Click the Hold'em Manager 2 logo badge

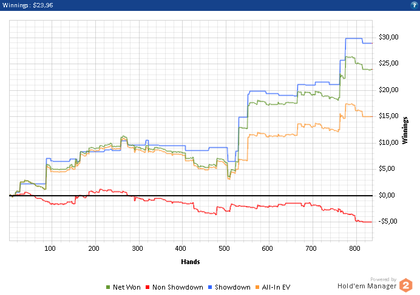(406, 285)
